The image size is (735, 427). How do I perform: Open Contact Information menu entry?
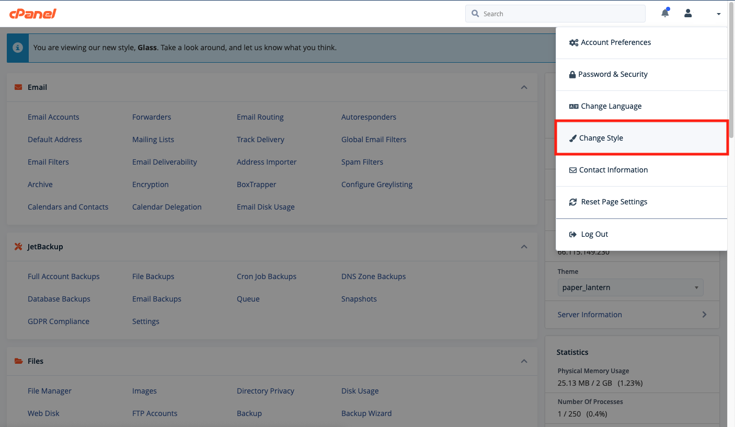pyautogui.click(x=641, y=170)
